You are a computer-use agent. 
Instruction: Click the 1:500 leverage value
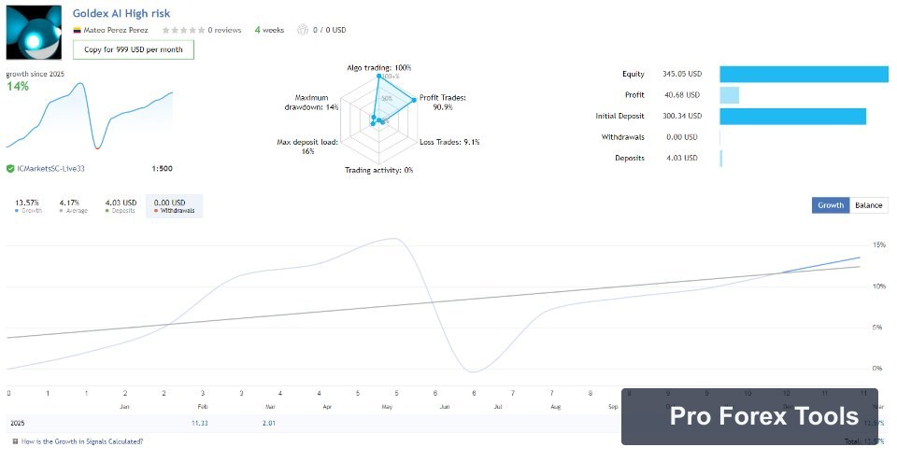pos(162,169)
